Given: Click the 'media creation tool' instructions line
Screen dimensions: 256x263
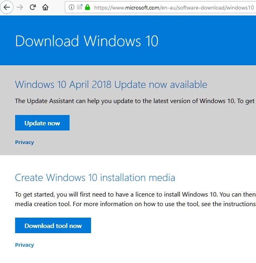Looking at the screenshot, I should point(136,204).
